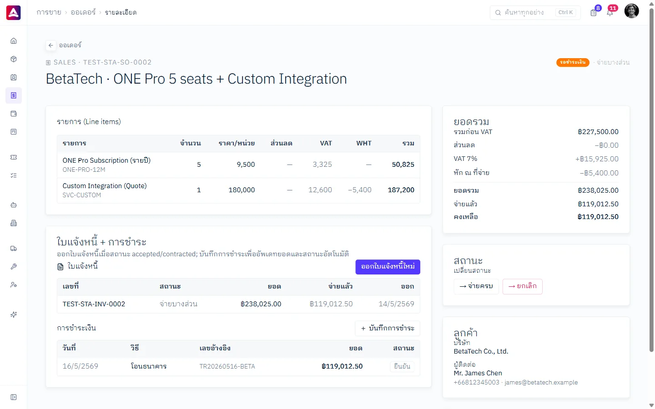655x409 pixels.
Task: Click the รวมก่อน VAT value ฿227,500.00
Action: coord(598,132)
